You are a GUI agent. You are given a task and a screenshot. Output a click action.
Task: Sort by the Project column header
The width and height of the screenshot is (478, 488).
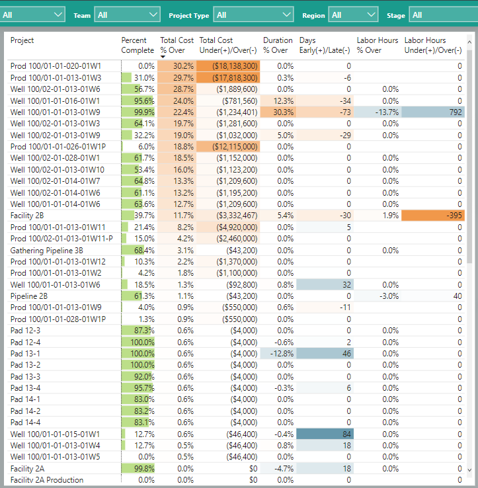click(22, 40)
